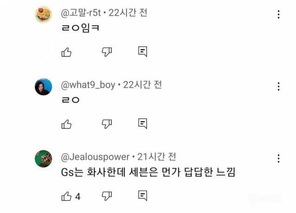Reply to the comment by @what9_boy

tap(143, 124)
